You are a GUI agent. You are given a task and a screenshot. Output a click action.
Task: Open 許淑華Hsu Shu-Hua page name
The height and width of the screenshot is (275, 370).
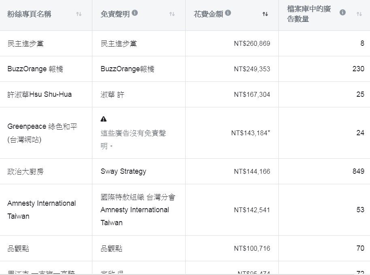pos(39,95)
